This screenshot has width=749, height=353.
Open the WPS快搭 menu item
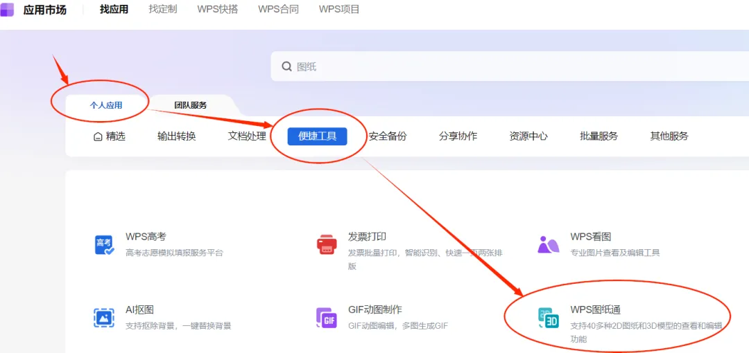click(217, 10)
